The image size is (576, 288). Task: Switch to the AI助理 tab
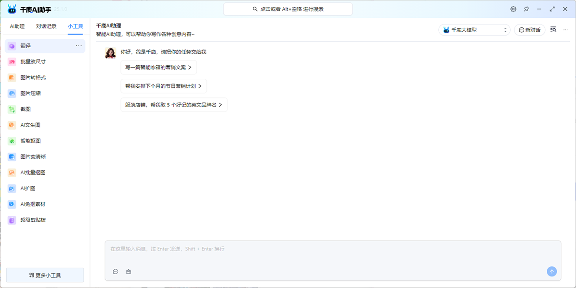click(17, 26)
